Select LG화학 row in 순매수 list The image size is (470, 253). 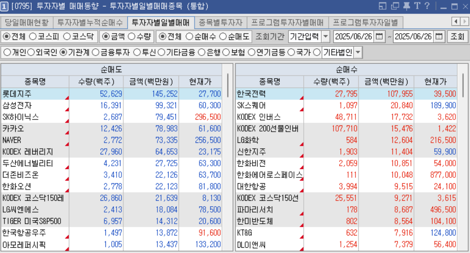point(346,140)
